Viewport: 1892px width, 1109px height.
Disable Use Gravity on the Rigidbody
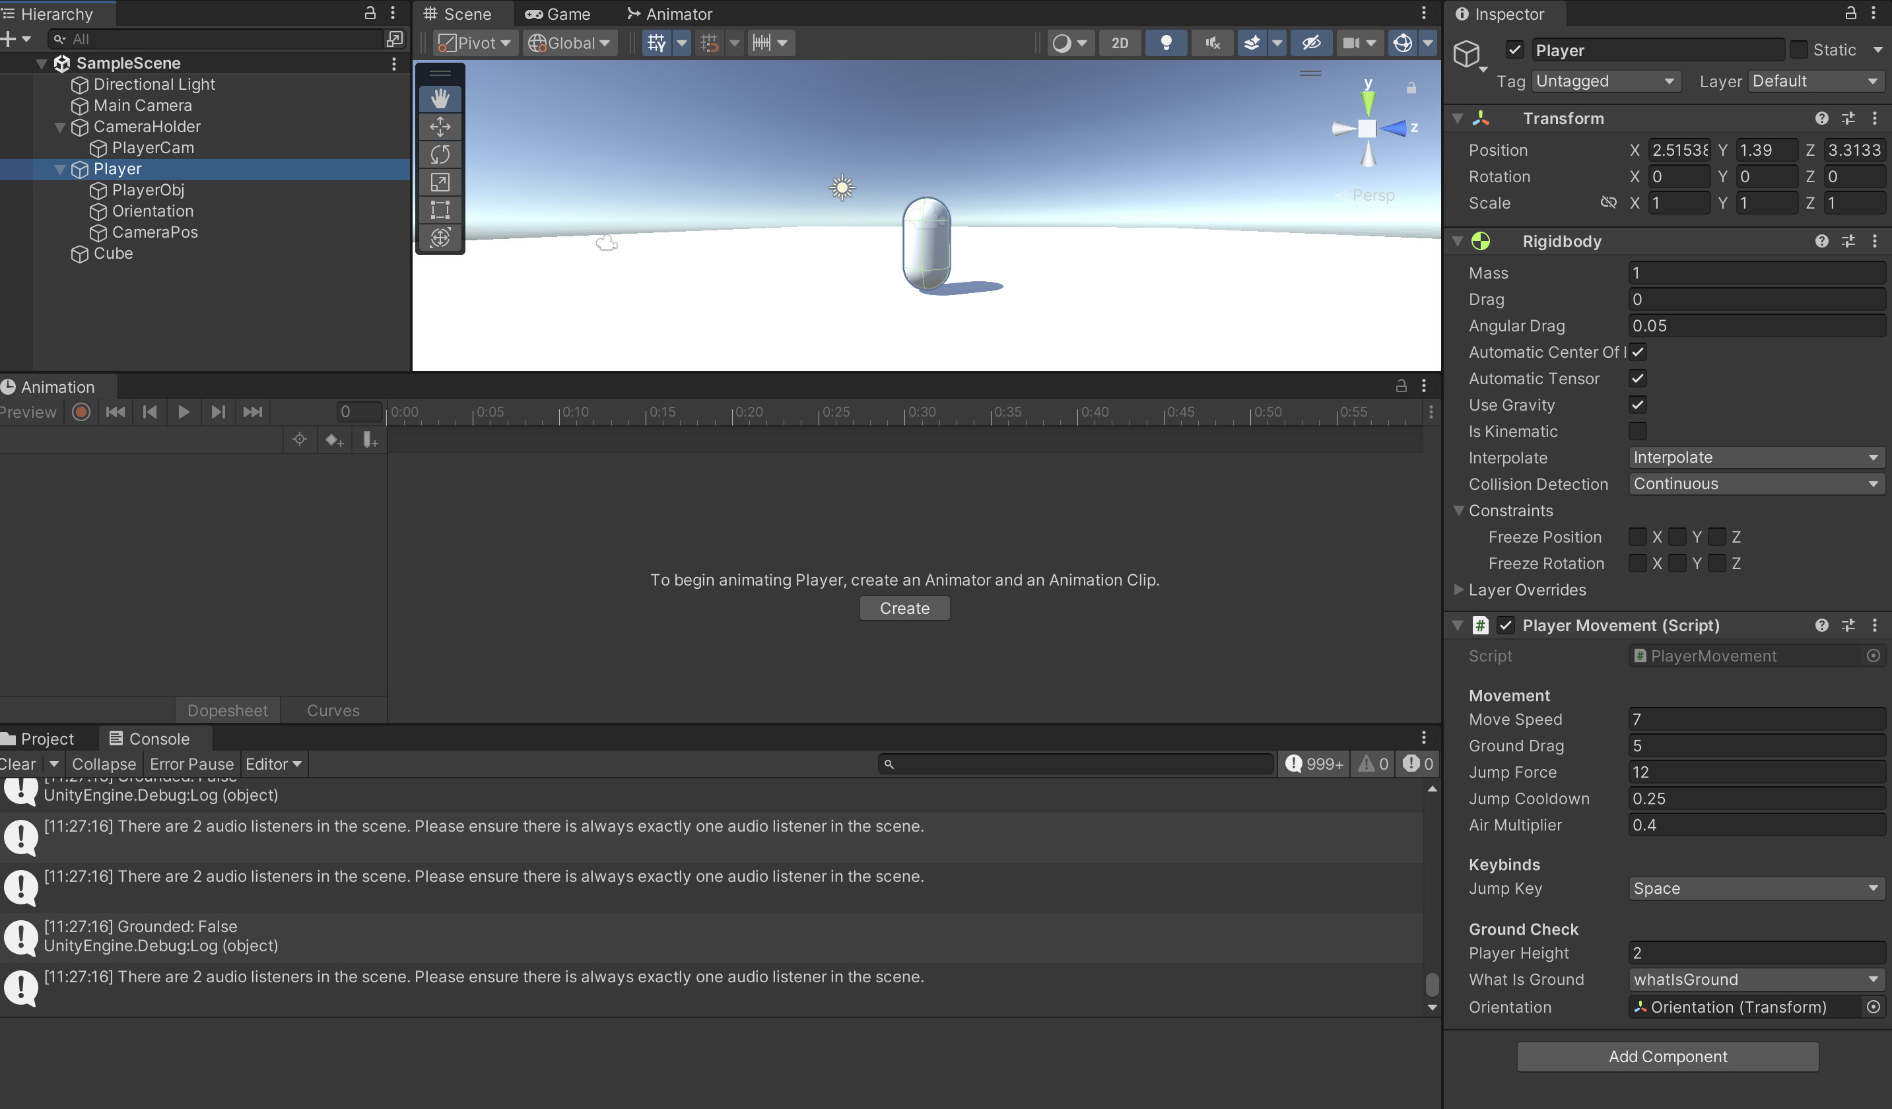point(1639,405)
